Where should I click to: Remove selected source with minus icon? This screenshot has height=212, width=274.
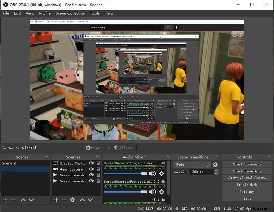(x=64, y=200)
